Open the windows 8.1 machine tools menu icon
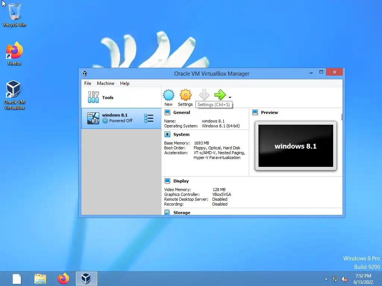Viewport: 382px width, 286px height. tap(148, 118)
